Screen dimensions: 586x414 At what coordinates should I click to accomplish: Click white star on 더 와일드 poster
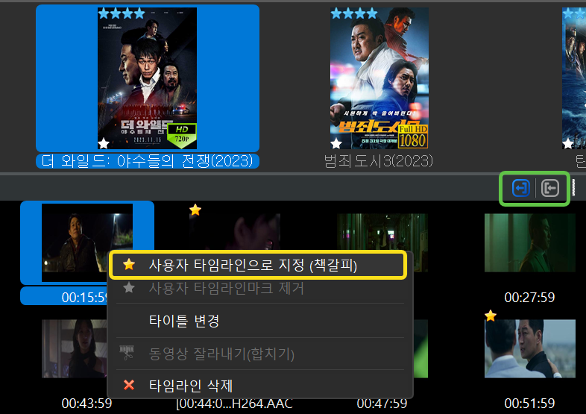(x=104, y=143)
